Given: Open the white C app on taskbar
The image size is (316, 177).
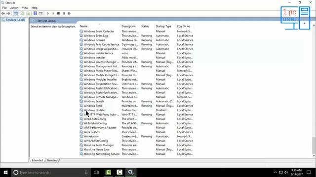Looking at the screenshot, I should (119, 173).
